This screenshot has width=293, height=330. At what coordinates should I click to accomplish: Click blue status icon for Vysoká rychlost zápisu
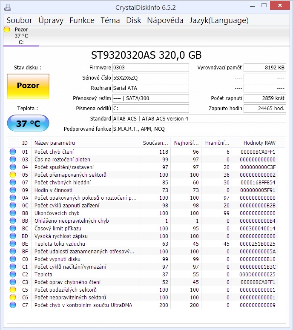[x=13, y=236]
